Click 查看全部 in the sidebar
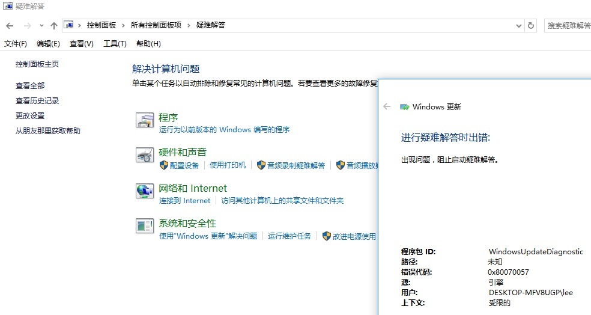 (x=30, y=85)
